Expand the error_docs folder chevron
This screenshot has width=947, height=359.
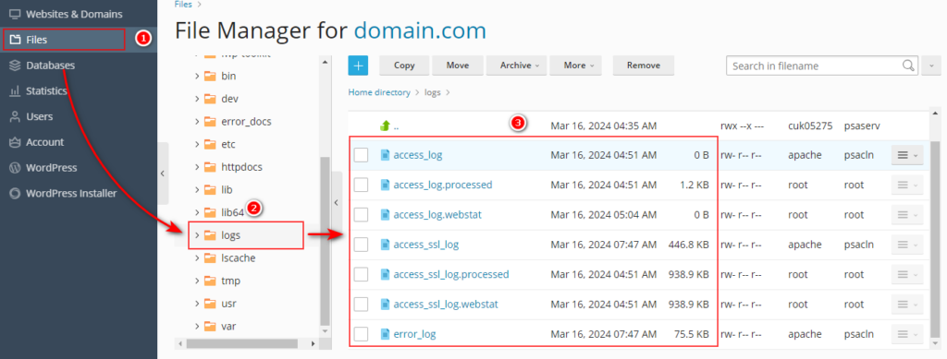point(197,122)
